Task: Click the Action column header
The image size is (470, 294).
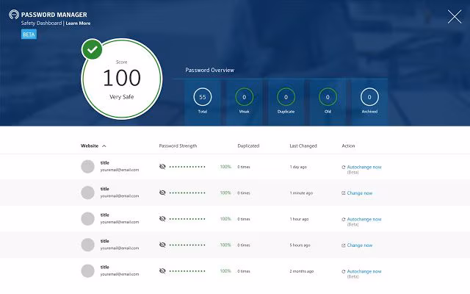Action: point(348,146)
